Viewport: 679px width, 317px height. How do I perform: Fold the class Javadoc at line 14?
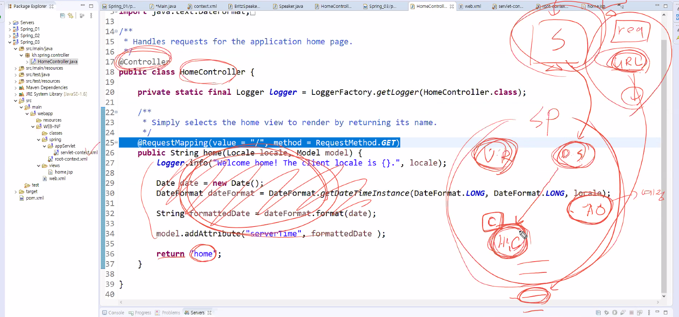pos(116,31)
